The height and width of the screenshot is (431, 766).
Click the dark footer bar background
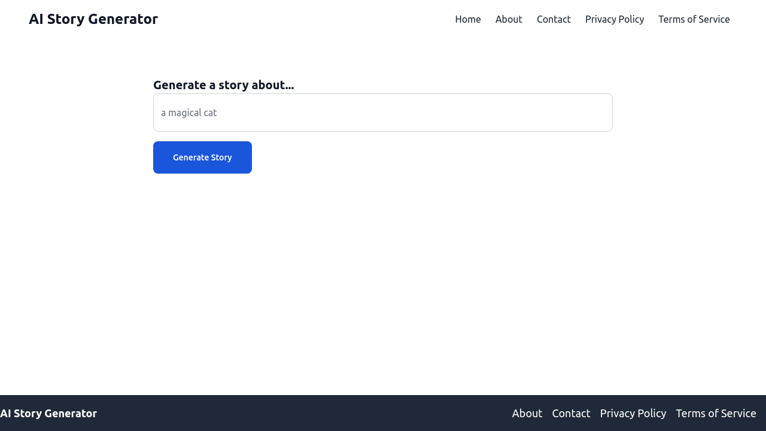coord(299,413)
